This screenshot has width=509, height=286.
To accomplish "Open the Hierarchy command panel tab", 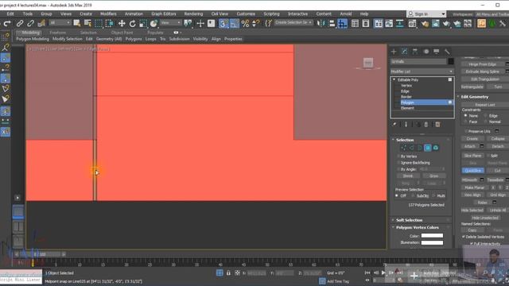I will [x=415, y=52].
